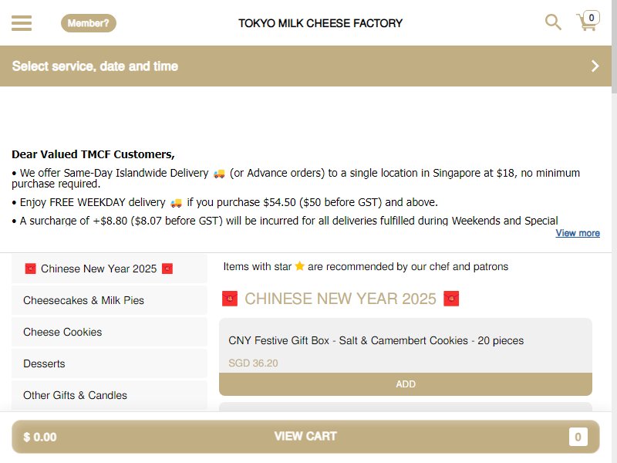This screenshot has width=617, height=463.
Task: Click the cart quantity box in bottom bar
Action: tap(578, 437)
